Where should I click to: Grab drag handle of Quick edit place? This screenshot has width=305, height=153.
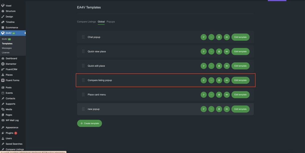pos(83,66)
